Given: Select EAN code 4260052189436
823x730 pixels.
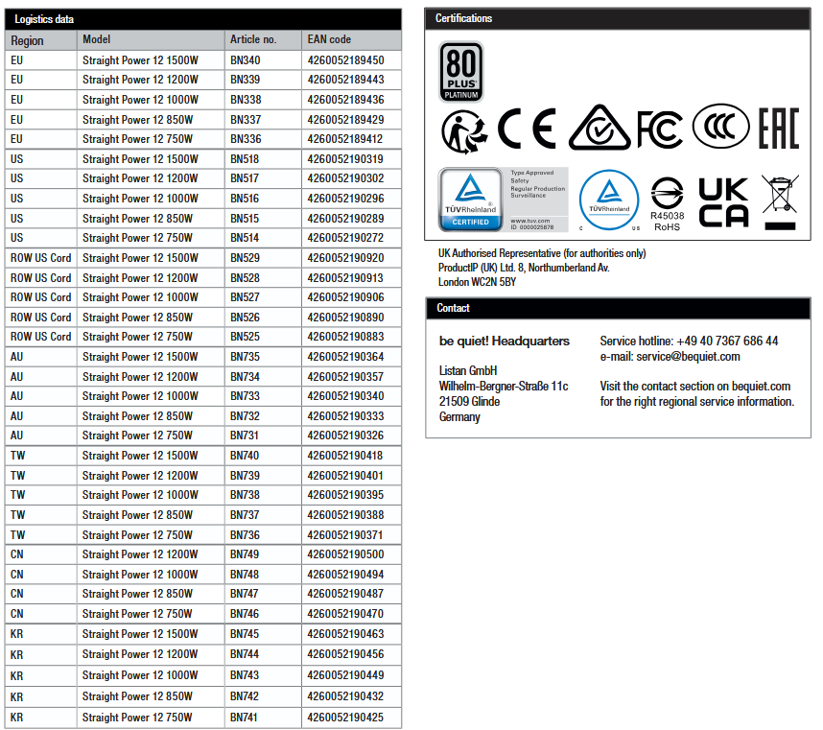Looking at the screenshot, I should tap(346, 100).
